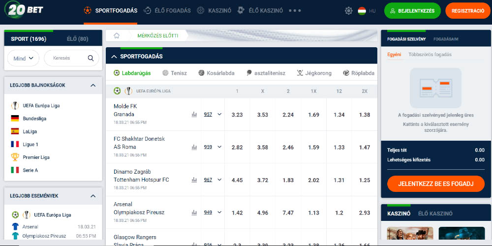Select the Labdarúgás sport tab
This screenshot has height=246, width=492.
click(132, 73)
